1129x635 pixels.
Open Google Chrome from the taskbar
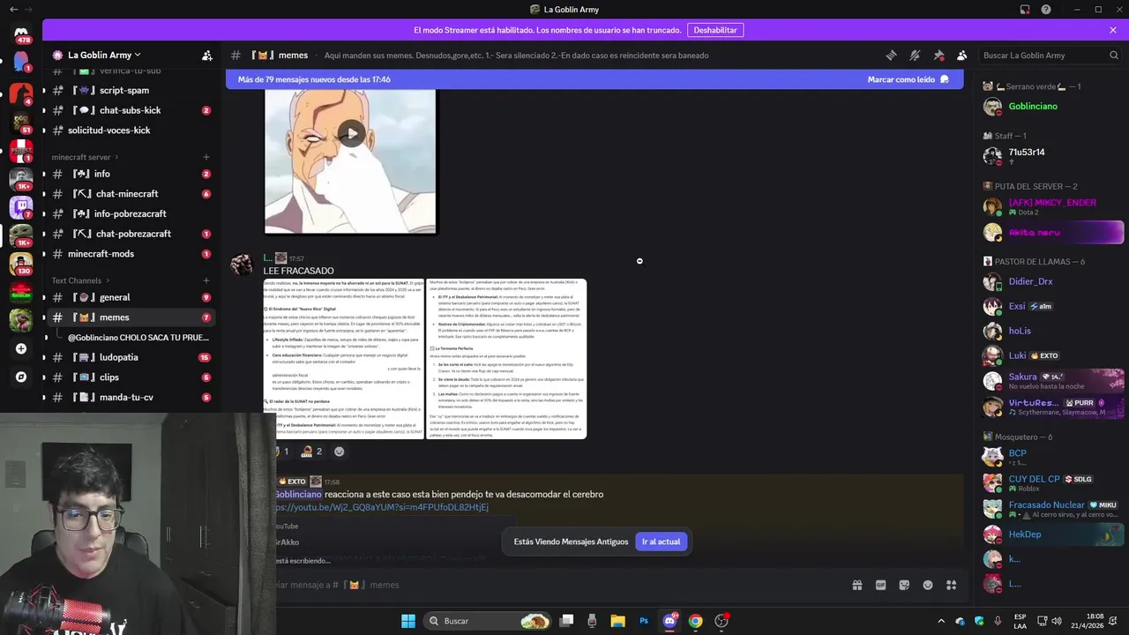tap(695, 621)
